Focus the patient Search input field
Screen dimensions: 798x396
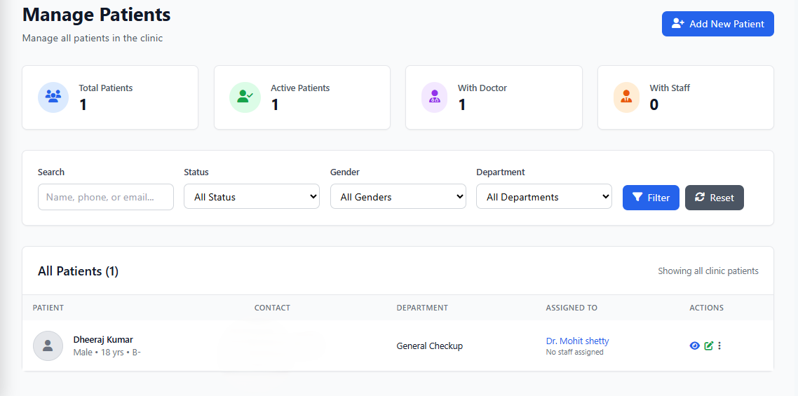106,197
